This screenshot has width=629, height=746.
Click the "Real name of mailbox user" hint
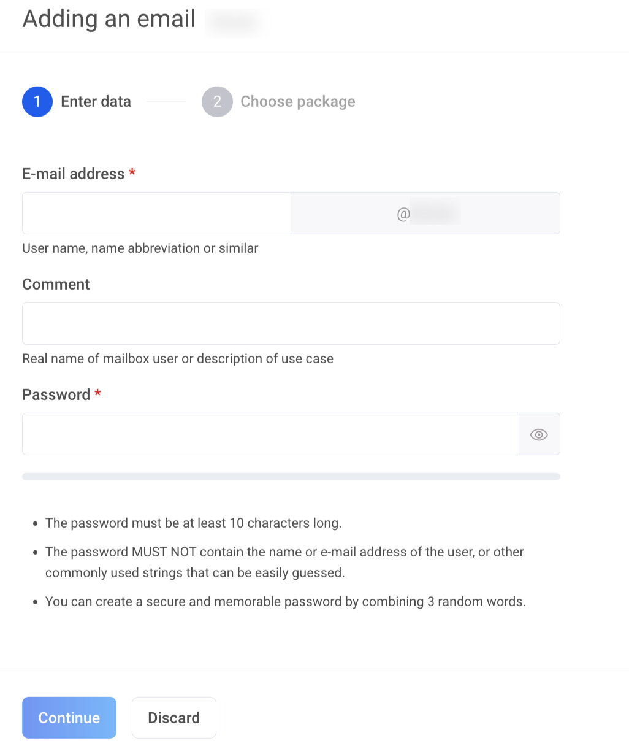pyautogui.click(x=178, y=359)
